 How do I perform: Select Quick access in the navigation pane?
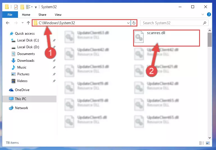pyautogui.click(x=25, y=34)
